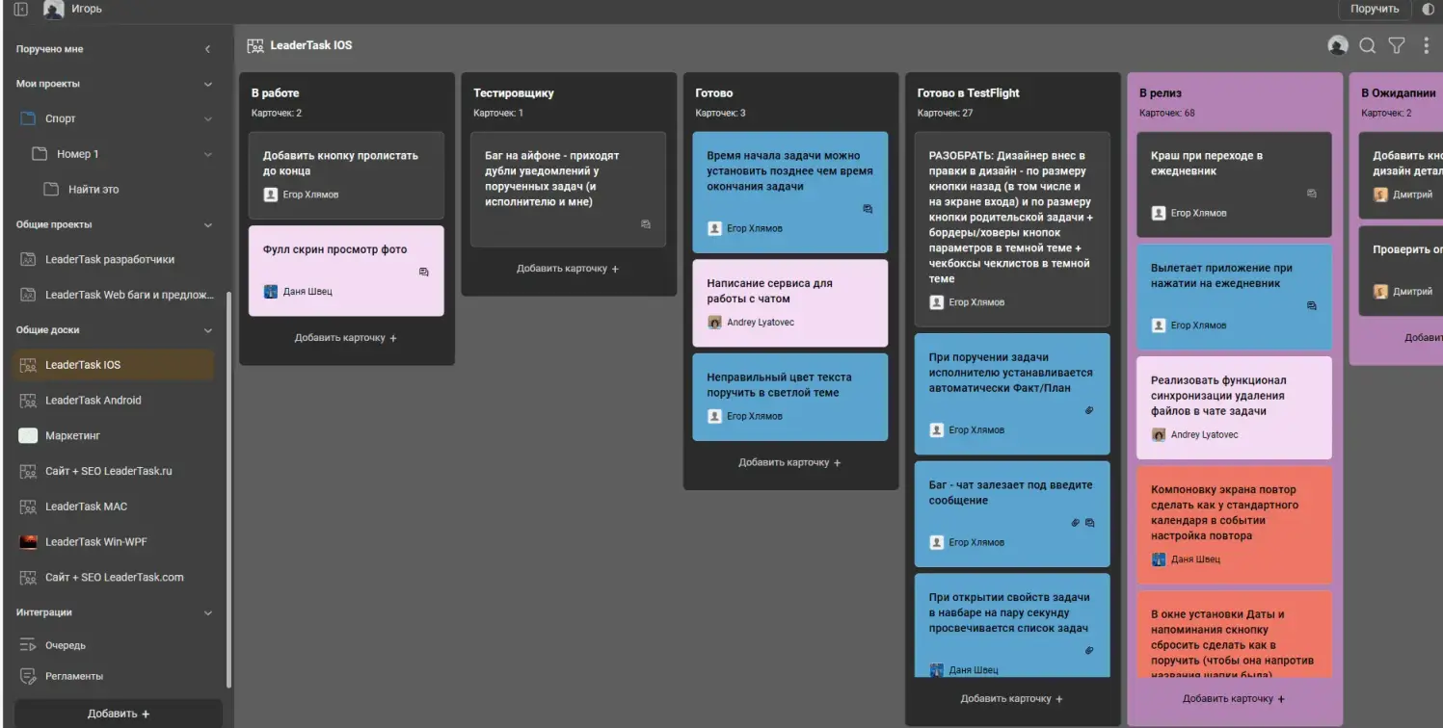Viewport: 1443px width, 728px height.
Task: Click the user avatar icon in board header
Action: click(x=1337, y=45)
